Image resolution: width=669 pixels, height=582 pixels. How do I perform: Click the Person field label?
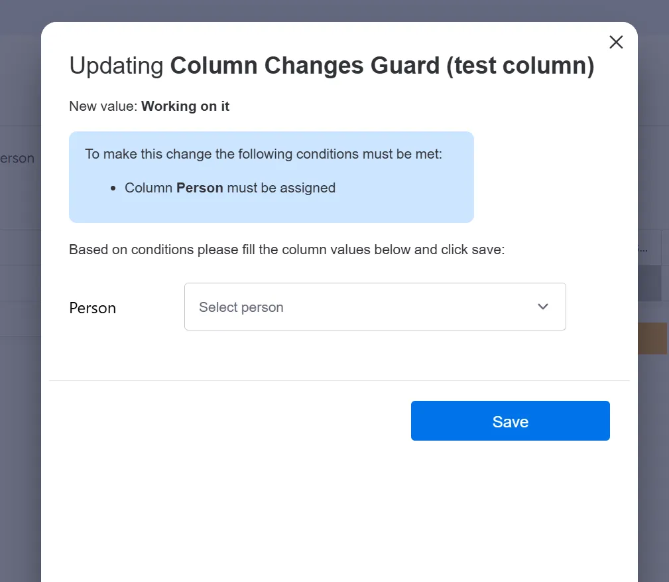93,308
